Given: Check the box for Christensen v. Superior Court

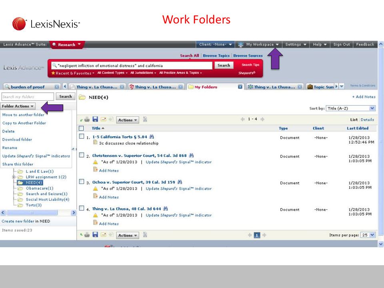Looking at the screenshot, I should pos(82,155).
